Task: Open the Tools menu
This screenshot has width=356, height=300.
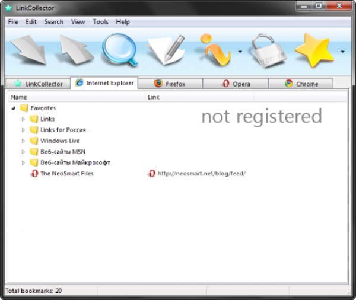Action: 100,22
